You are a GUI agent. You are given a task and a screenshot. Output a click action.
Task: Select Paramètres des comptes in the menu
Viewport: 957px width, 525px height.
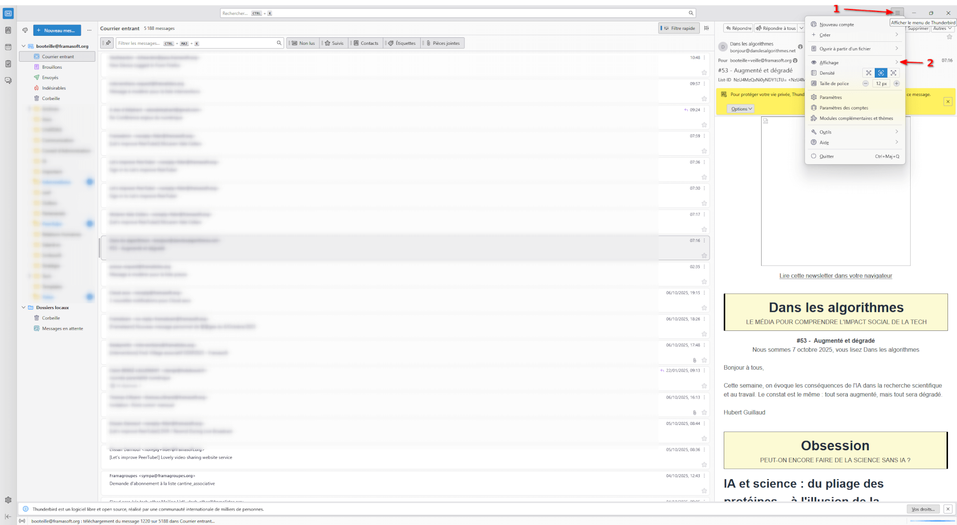(843, 108)
